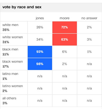Click the 'black men' row label
This screenshot has height=109, width=102.
coord(10,49)
